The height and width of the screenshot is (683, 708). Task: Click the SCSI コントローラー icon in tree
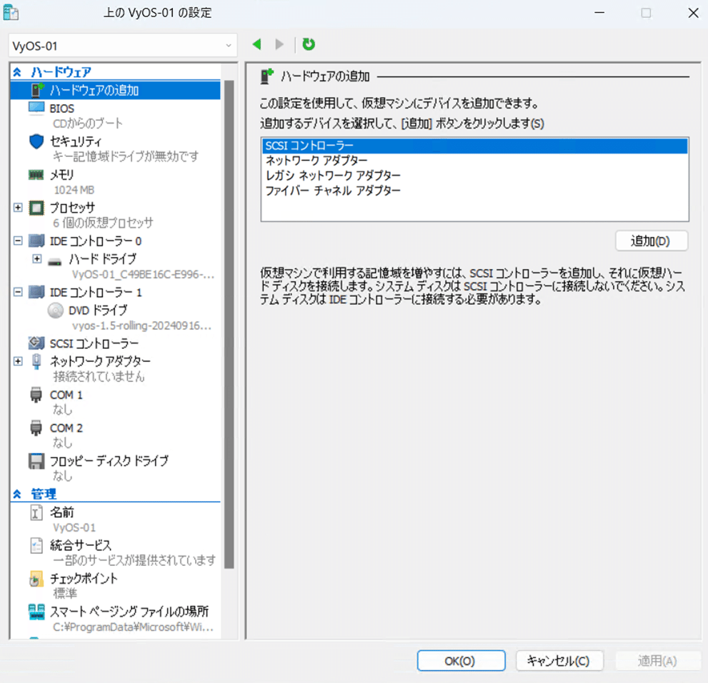[36, 343]
